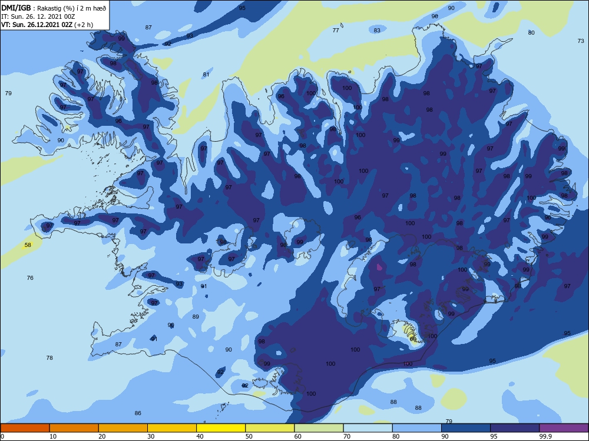Select the bright yellow 40–50 legend swatch
This screenshot has width=589, height=441.
click(x=221, y=428)
